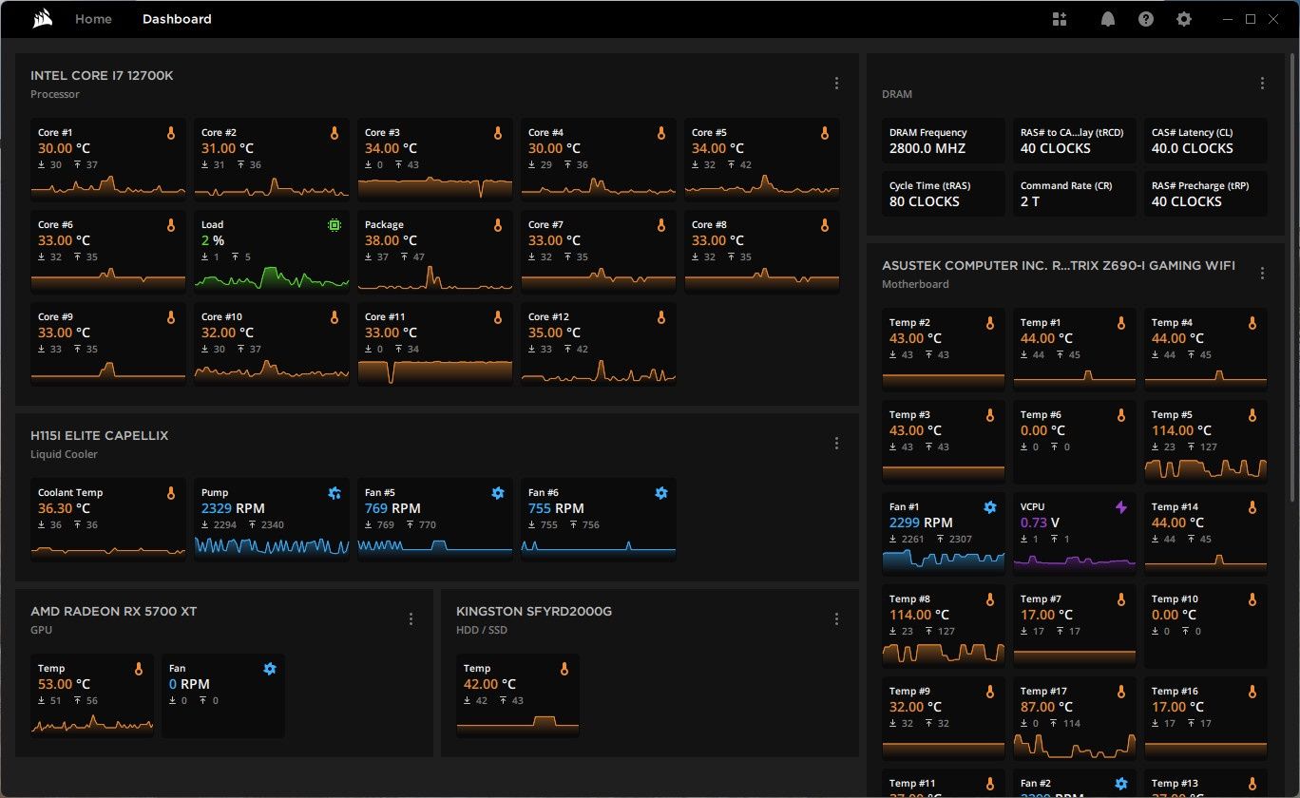Open the Intel Core i7 12700K options menu
This screenshot has height=798, width=1300.
point(836,84)
